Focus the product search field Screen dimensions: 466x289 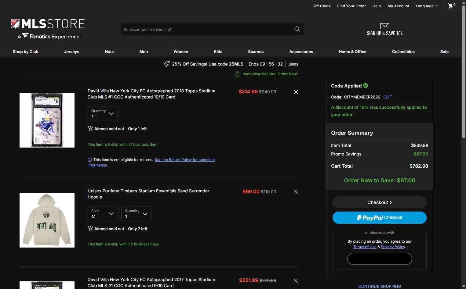click(208, 29)
